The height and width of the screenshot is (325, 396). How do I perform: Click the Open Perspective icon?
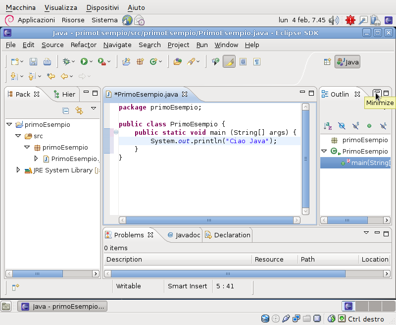point(327,62)
